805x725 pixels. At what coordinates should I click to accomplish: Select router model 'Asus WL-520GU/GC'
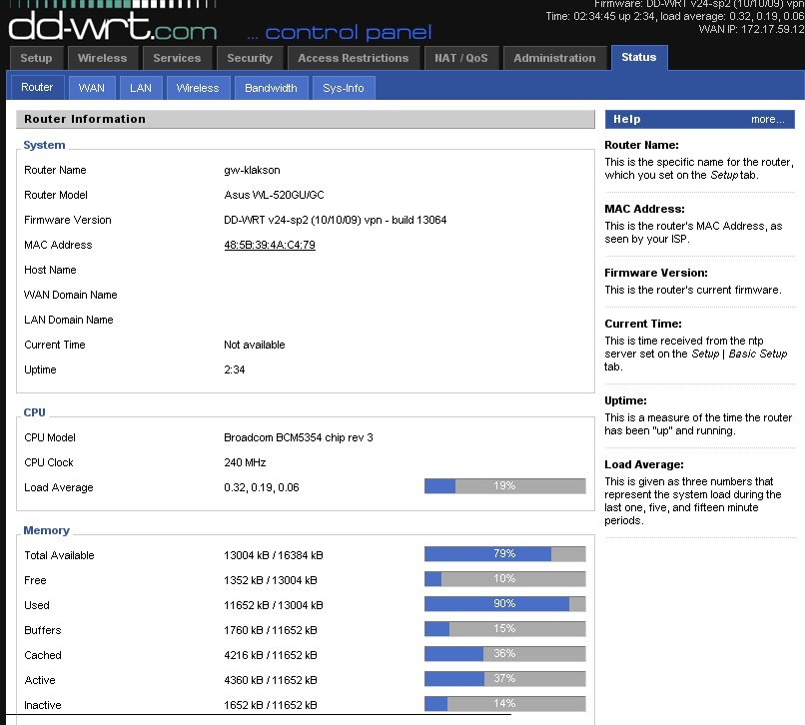274,195
